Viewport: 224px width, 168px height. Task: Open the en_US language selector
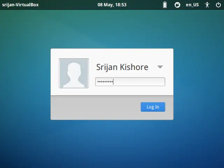tap(192, 5)
